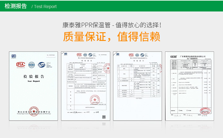Click the 检测报告 header title
Viewport: 223px width, 138px height.
pyautogui.click(x=16, y=6)
